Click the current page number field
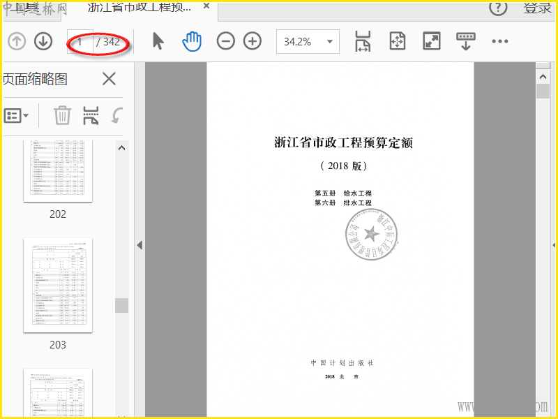Screen dimensions: 558x419 click(x=80, y=42)
